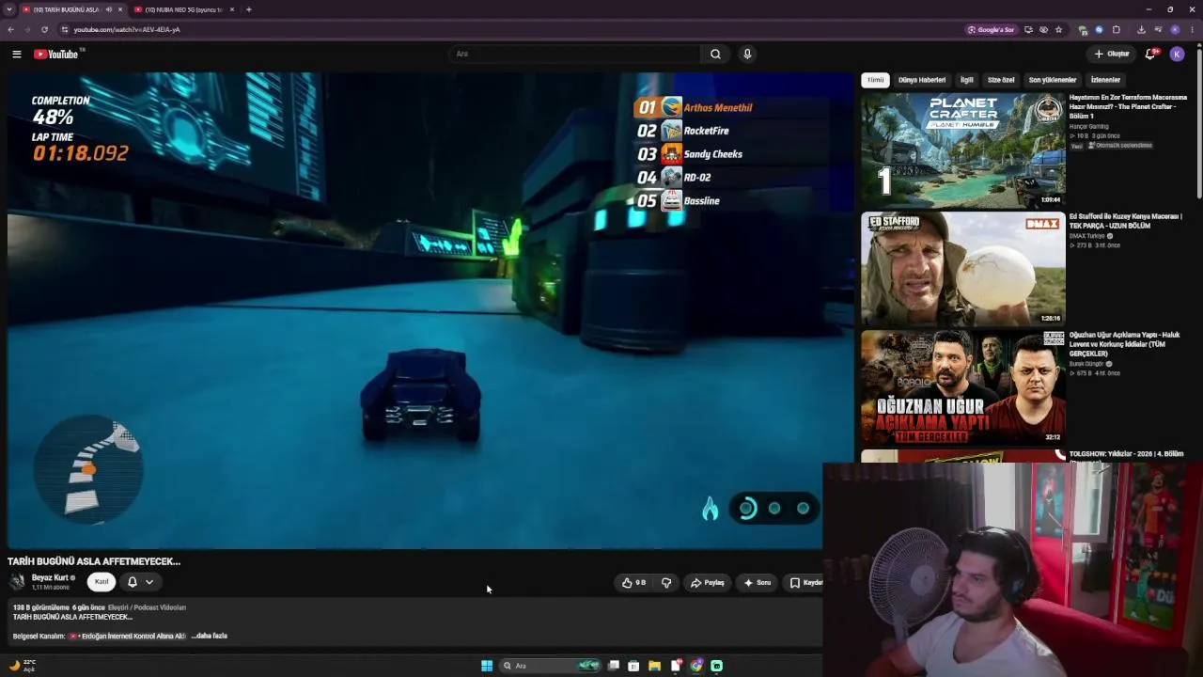
Task: Select the 'Size özel' filter chip
Action: click(1001, 80)
